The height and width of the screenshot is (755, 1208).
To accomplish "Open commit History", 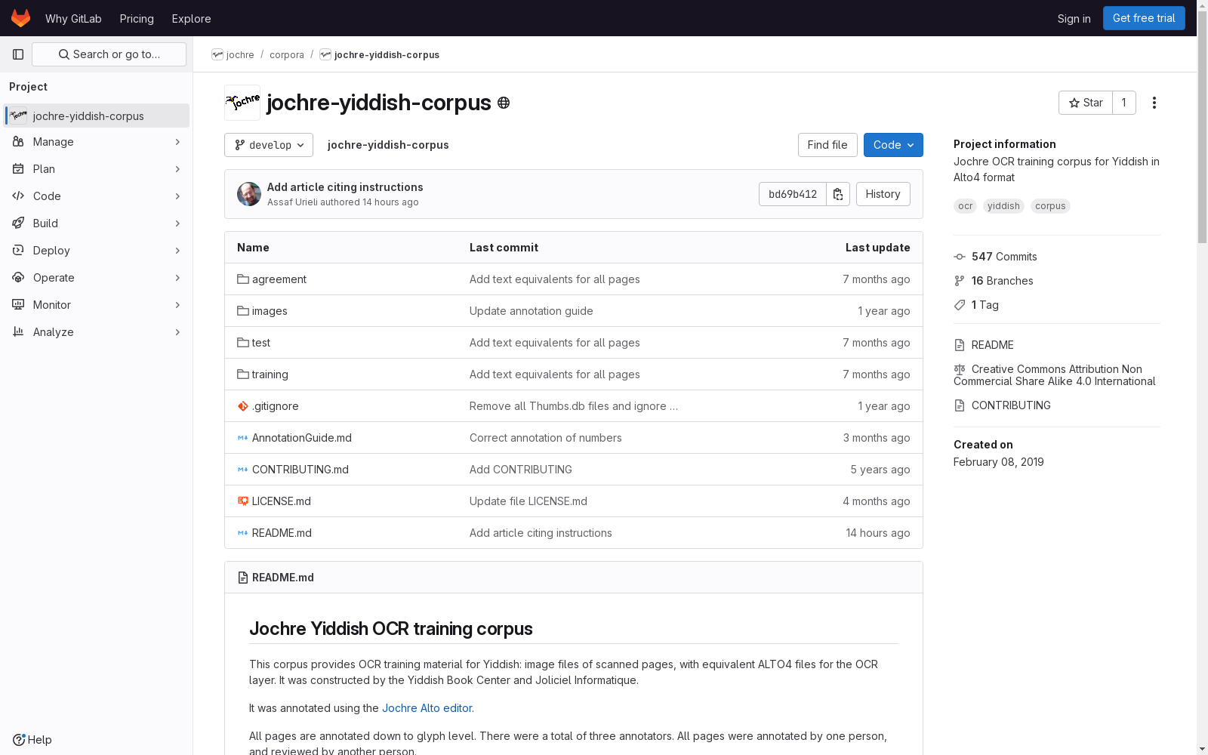I will point(883,194).
